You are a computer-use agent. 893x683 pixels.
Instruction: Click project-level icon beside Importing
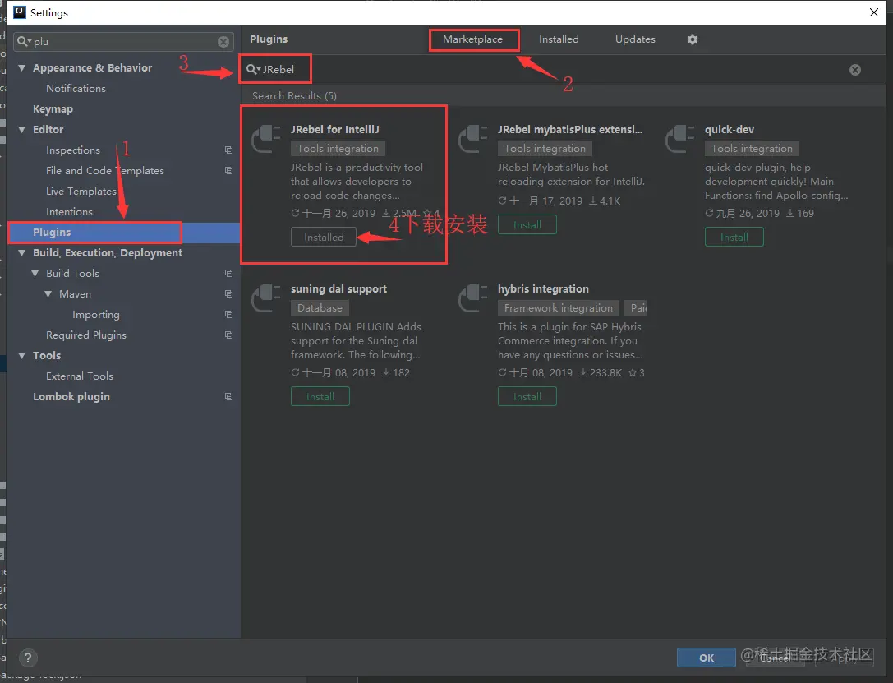(x=228, y=315)
